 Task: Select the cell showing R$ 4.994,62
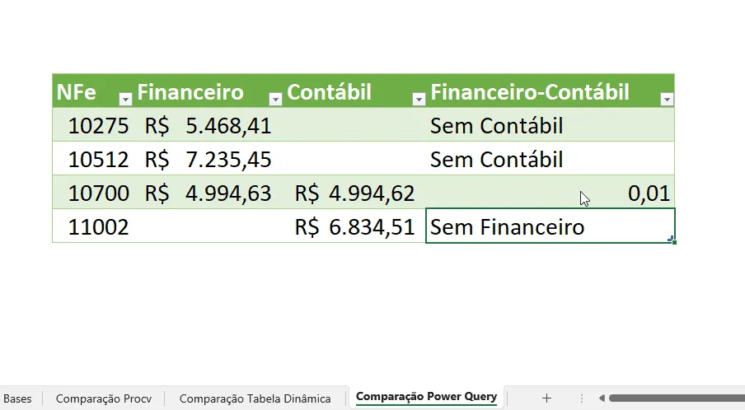tap(354, 193)
